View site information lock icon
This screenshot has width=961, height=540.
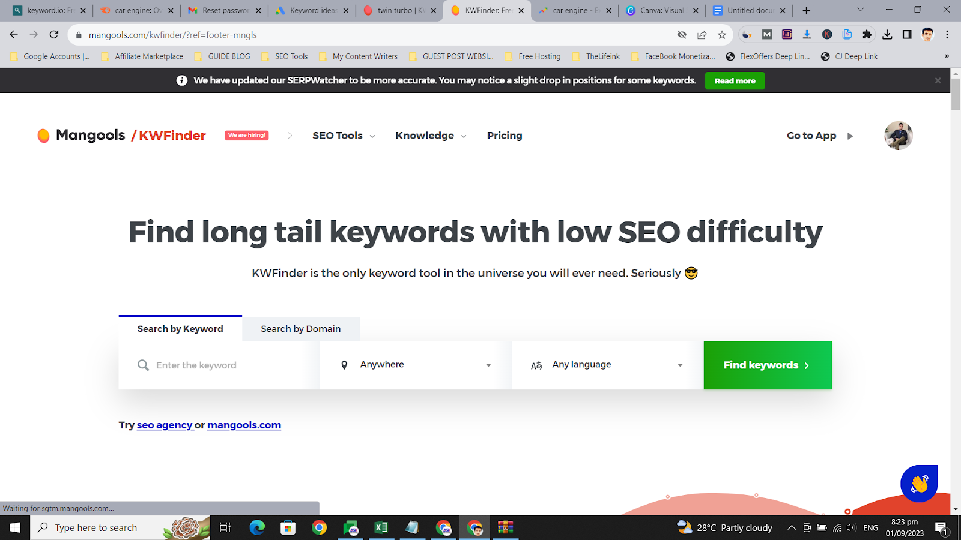pos(79,35)
